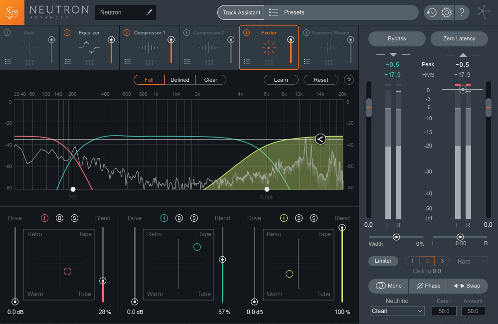Select the Defined view tab

pyautogui.click(x=179, y=80)
